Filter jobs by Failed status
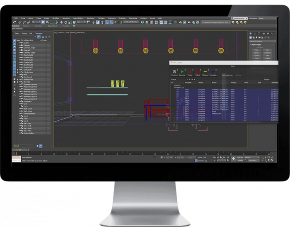The height and width of the screenshot is (229, 290). coord(190,73)
